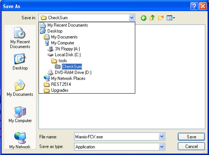Image resolution: width=209 pixels, height=155 pixels.
Task: Jump to Desktop in the places bar
Action: tap(20, 62)
